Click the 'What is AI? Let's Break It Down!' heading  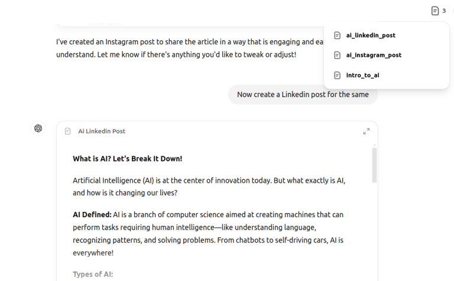click(x=127, y=159)
